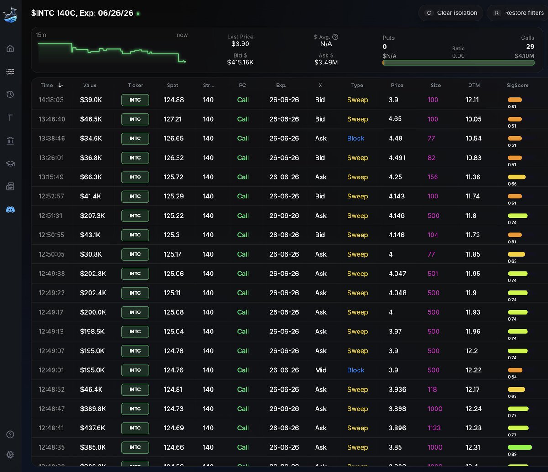
Task: Click the $200.0K value cell
Action: pyautogui.click(x=93, y=312)
